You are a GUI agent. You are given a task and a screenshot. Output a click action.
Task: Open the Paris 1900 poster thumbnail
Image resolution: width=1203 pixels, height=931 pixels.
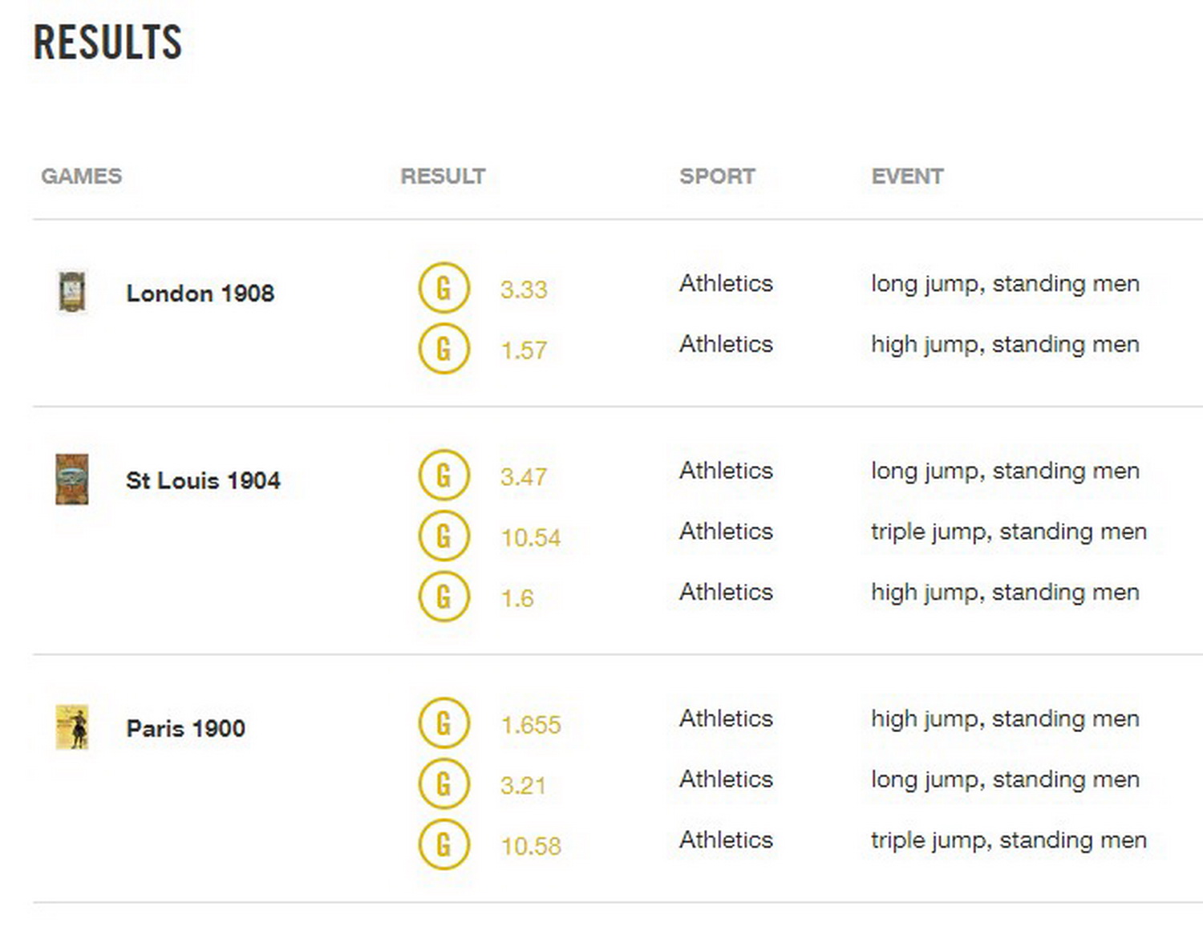click(72, 727)
